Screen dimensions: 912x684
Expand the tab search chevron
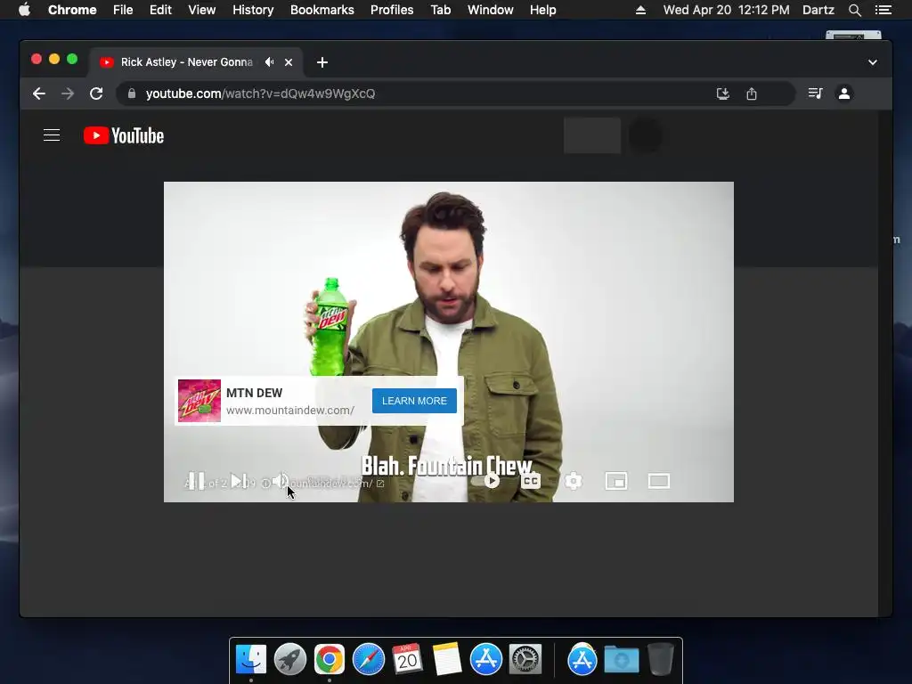pos(873,62)
